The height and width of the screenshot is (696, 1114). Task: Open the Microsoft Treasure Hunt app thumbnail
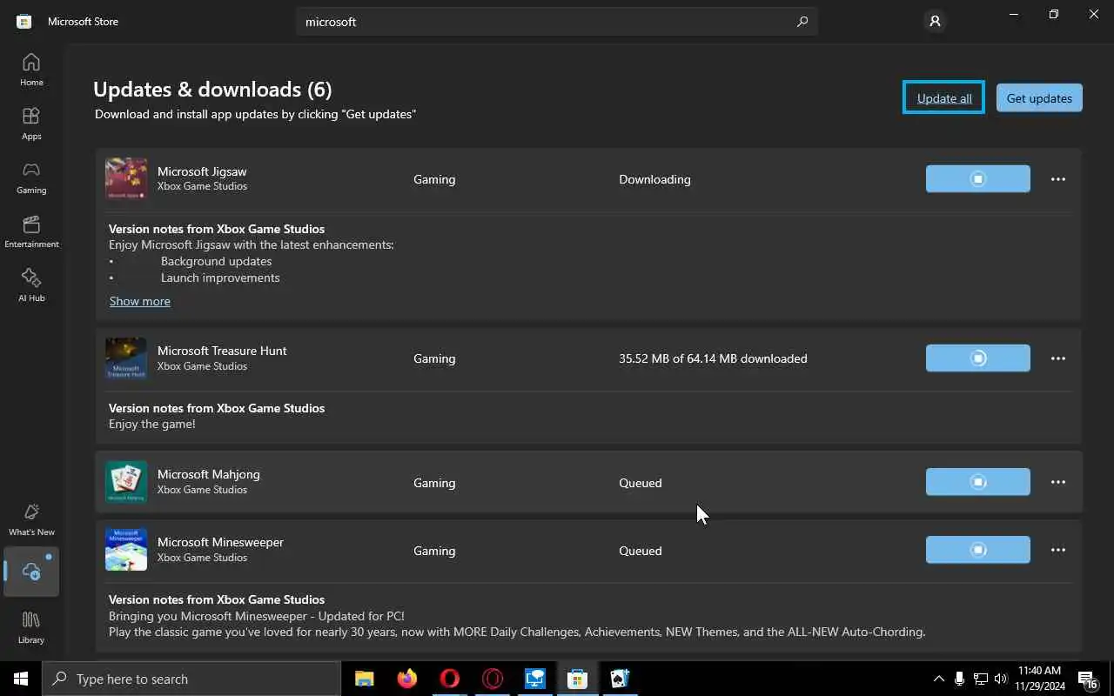126,358
